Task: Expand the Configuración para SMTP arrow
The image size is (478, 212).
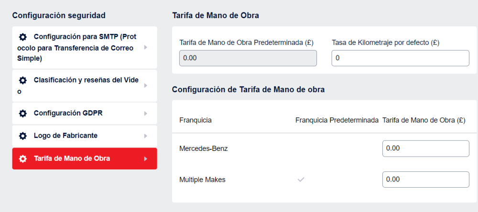Action: coord(145,48)
